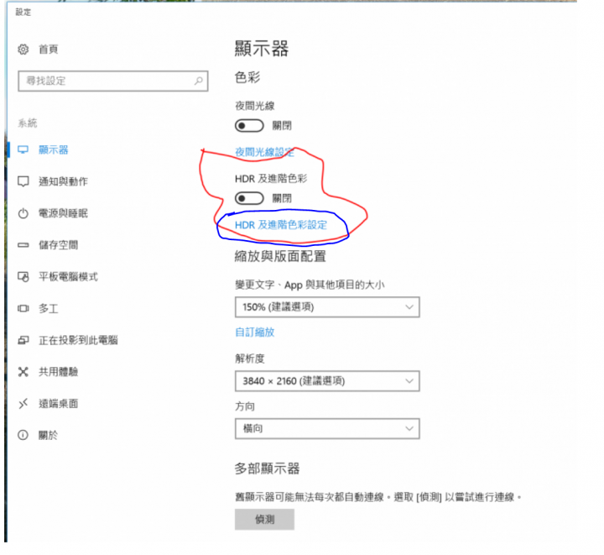Viewport: 604px width, 555px height.
Task: Open 通知與動作 via its speech-bubble icon
Action: click(23, 181)
